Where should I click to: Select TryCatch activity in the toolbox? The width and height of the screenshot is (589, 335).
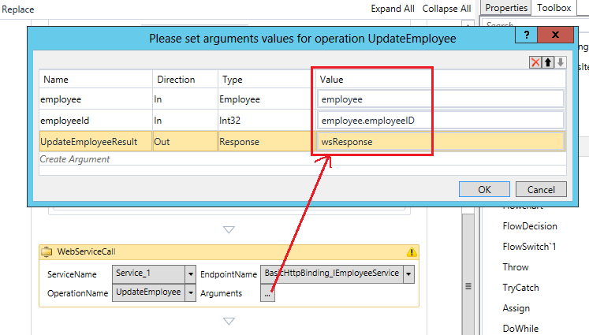pos(518,288)
